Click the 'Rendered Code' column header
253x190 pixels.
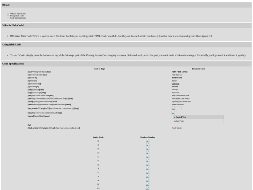(x=199, y=68)
